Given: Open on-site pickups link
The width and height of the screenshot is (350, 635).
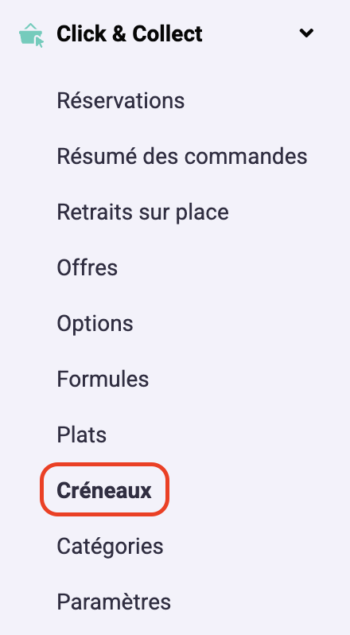Looking at the screenshot, I should (143, 212).
